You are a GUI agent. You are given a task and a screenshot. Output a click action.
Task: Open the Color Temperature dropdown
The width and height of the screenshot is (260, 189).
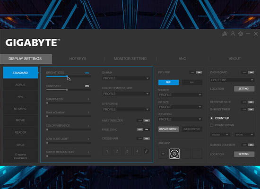tap(126, 94)
